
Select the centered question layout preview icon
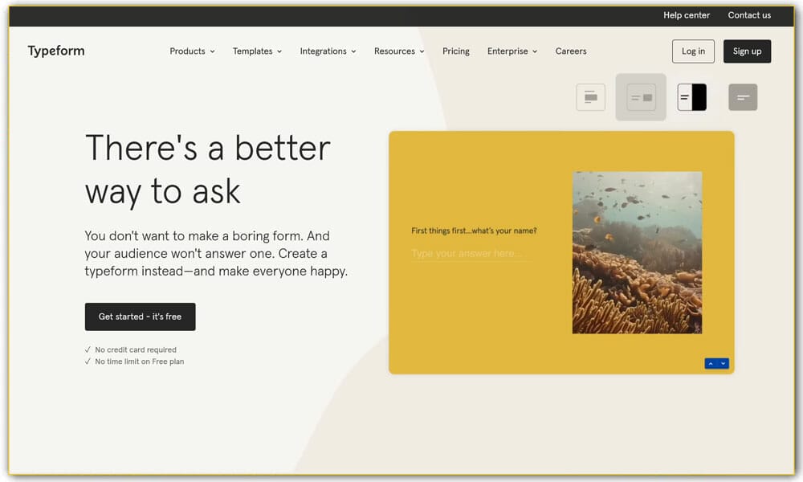click(x=590, y=96)
